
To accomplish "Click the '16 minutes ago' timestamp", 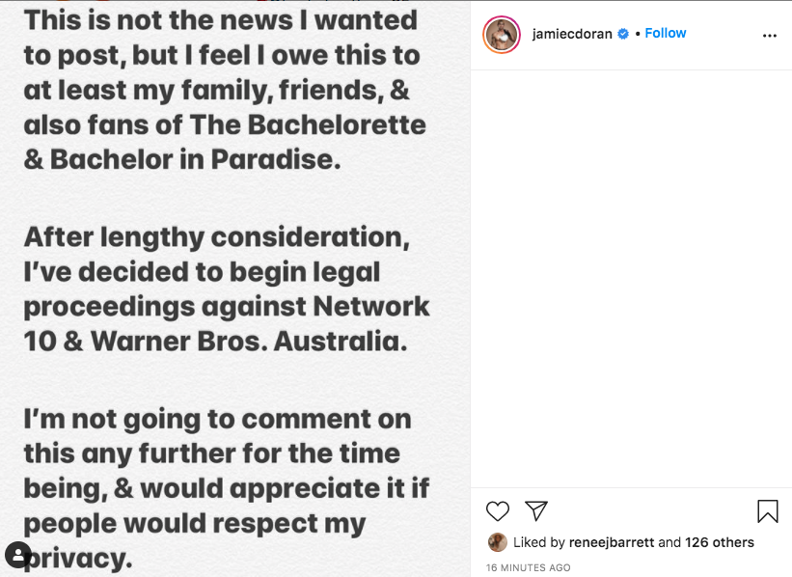I will pos(529,567).
